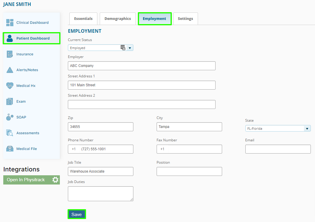Viewport: 315px width, 222px height.
Task: Click the Job Duties resize handle
Action: [x=132, y=199]
